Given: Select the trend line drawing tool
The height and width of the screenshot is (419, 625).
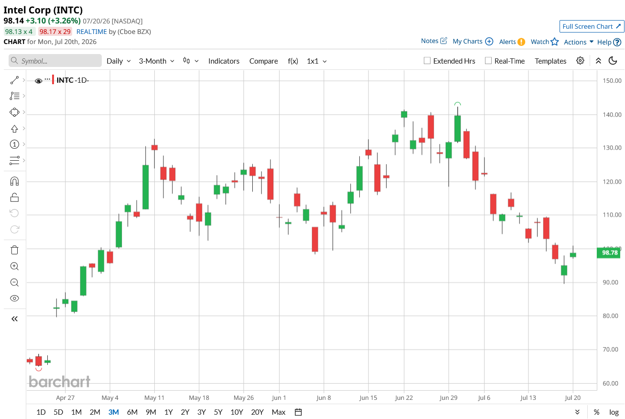Looking at the screenshot, I should point(14,80).
